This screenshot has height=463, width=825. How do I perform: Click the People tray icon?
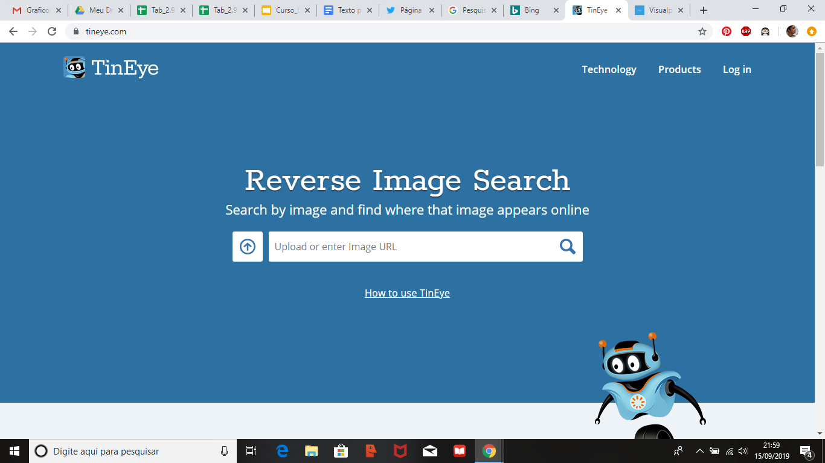(678, 451)
